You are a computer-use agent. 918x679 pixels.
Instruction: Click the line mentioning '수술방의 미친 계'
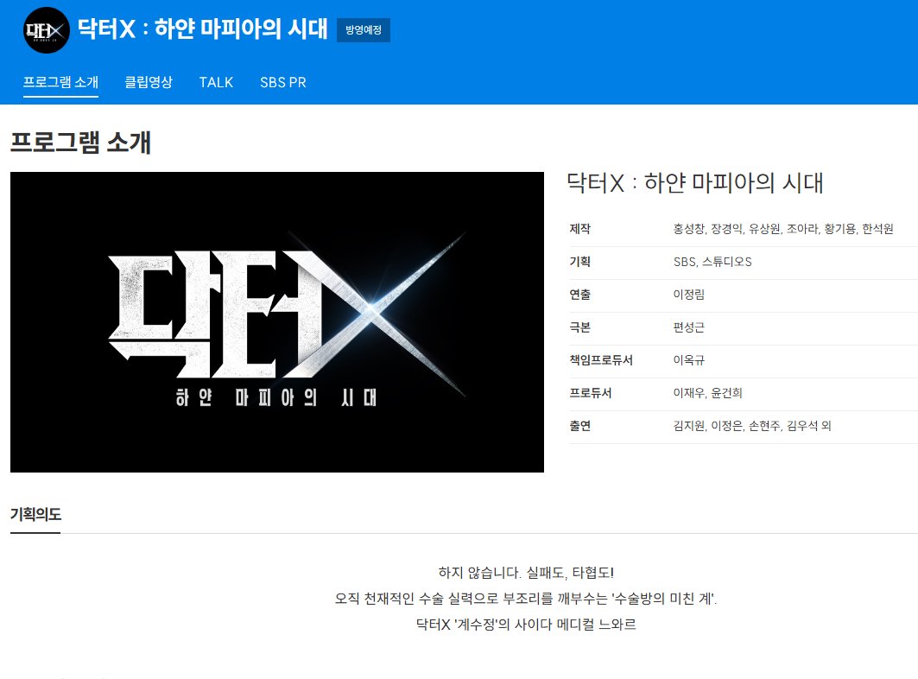526,598
